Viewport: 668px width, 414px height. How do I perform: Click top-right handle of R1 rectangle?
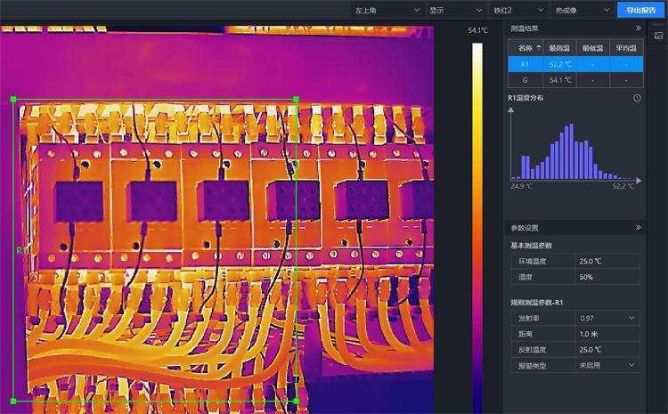(x=296, y=100)
